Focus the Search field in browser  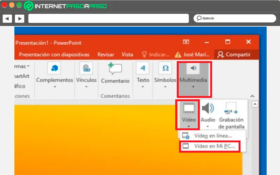coord(234,18)
